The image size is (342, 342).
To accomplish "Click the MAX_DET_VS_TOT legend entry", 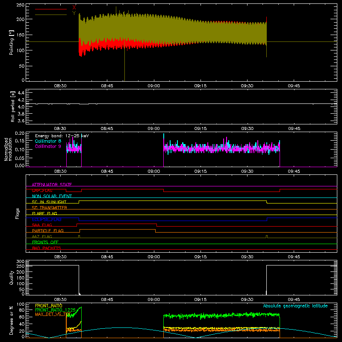I will pos(53,314).
